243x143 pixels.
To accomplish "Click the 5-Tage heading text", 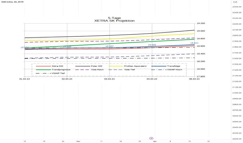I will 114,18.
